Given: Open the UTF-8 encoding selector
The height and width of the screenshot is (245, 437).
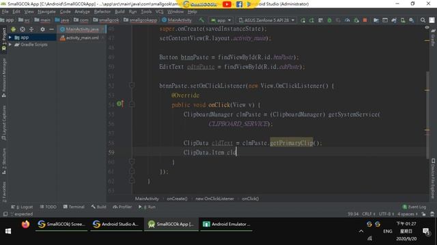Looking at the screenshot, I should (x=386, y=214).
